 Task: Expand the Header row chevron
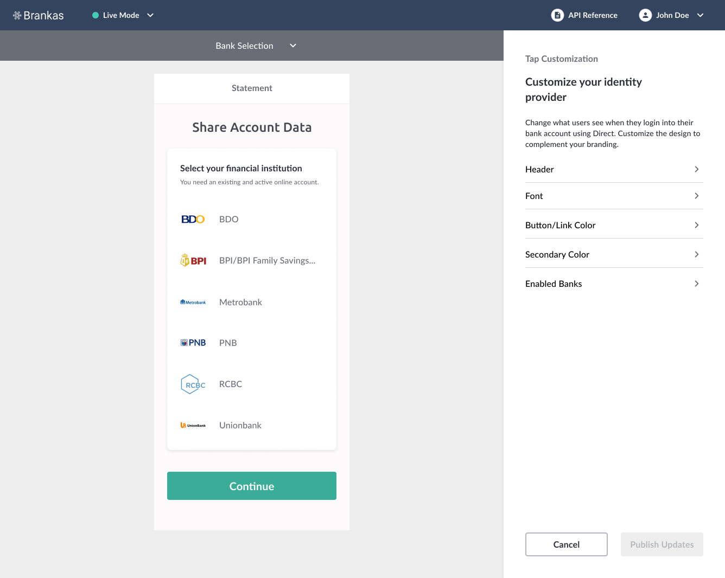pyautogui.click(x=697, y=169)
